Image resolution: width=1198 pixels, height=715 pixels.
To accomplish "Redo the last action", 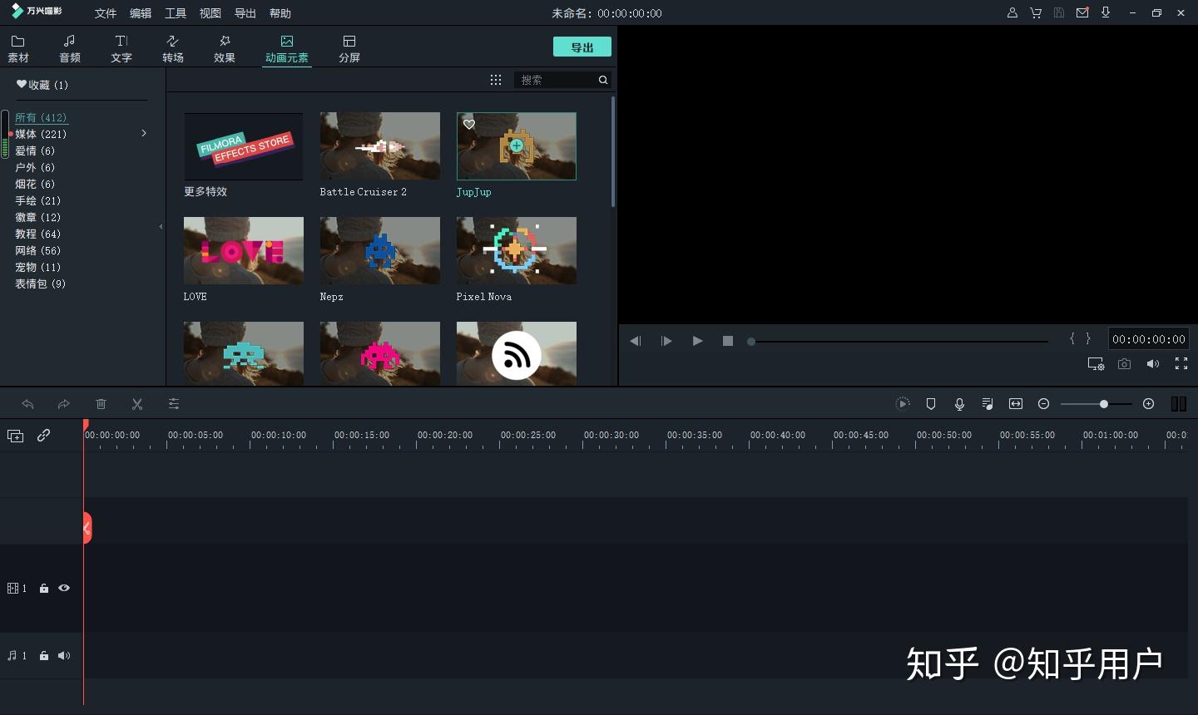I will [64, 404].
